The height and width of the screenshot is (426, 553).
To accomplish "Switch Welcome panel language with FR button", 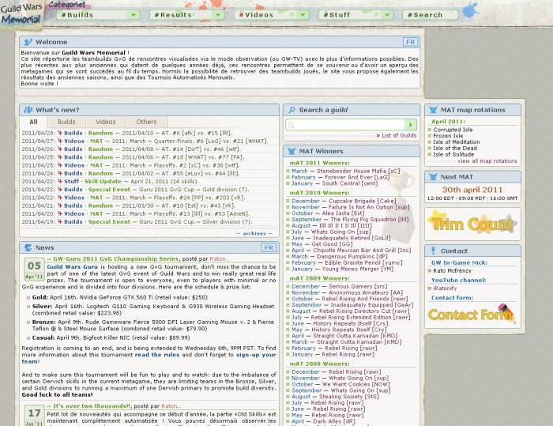I will [411, 42].
